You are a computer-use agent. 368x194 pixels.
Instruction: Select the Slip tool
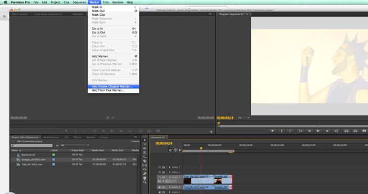[145, 165]
